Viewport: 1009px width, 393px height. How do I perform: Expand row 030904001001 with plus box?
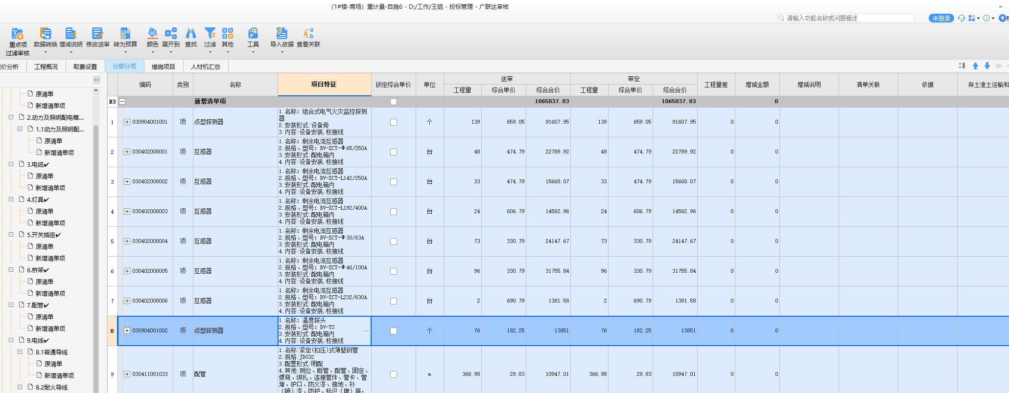pyautogui.click(x=127, y=122)
